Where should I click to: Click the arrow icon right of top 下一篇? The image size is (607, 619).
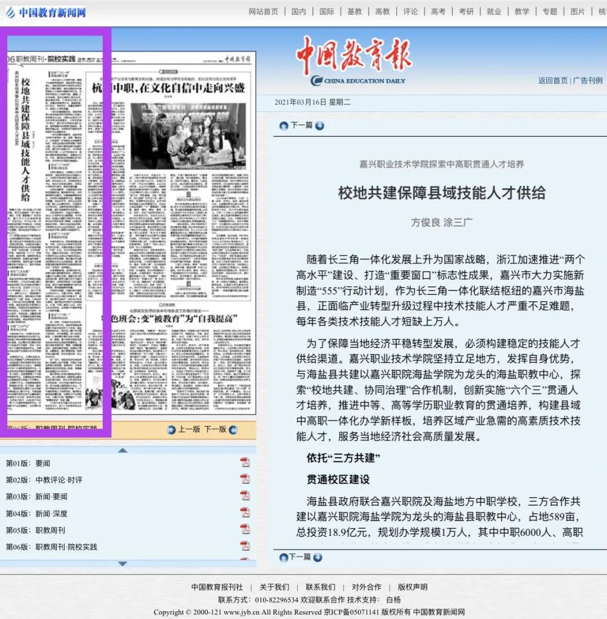coord(320,126)
